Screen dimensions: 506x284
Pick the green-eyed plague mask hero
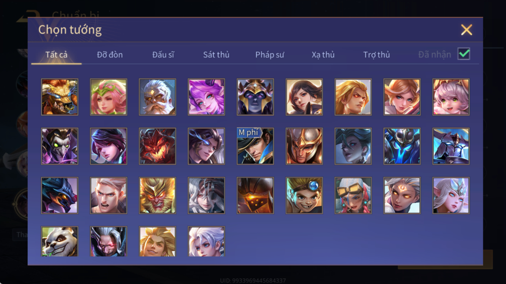(60, 146)
